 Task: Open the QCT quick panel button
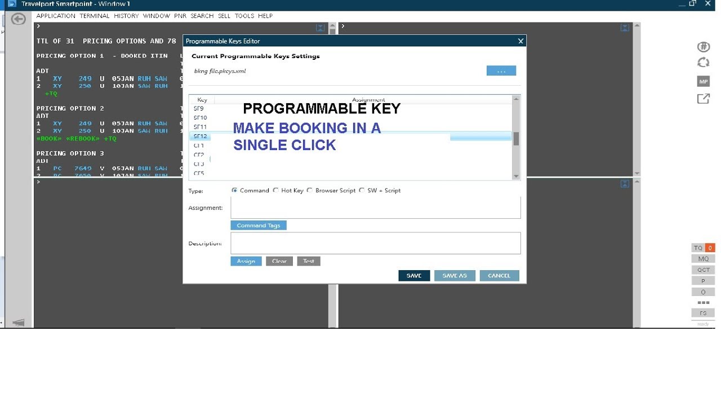coord(703,270)
